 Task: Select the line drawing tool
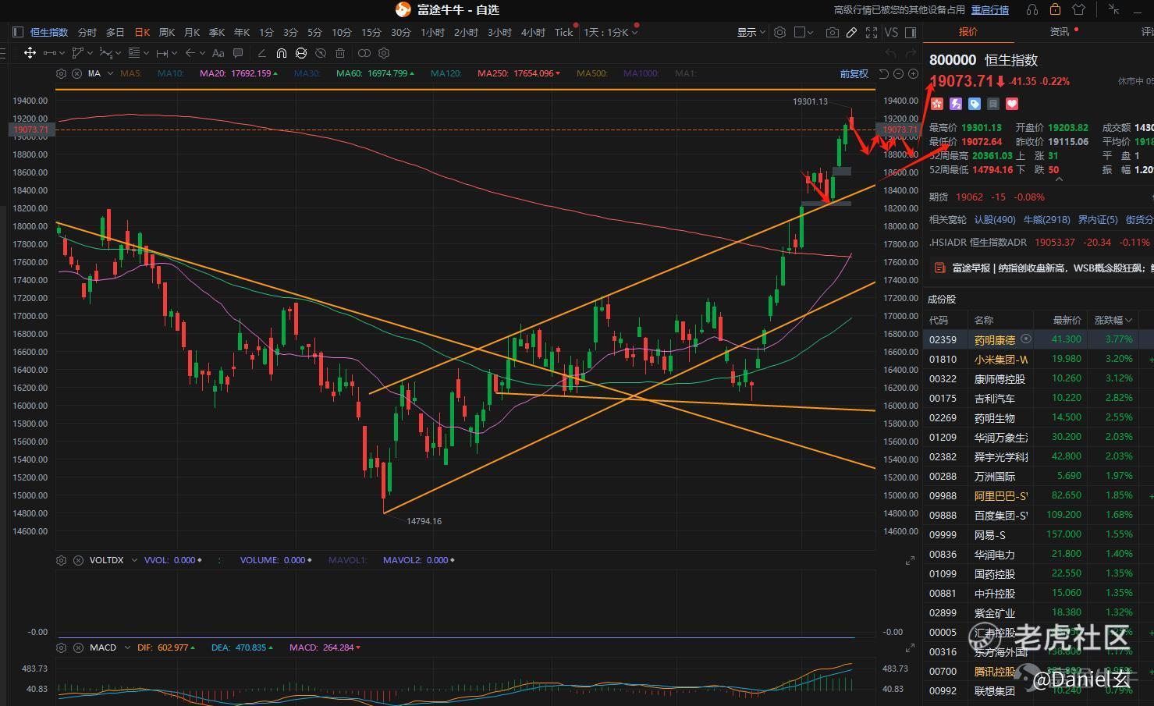(x=50, y=53)
